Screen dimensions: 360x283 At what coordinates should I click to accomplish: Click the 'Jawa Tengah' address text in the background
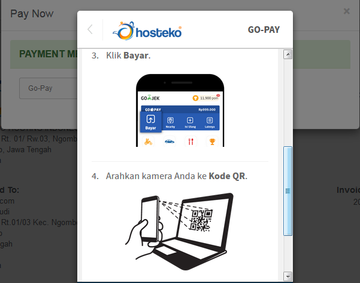point(29,150)
